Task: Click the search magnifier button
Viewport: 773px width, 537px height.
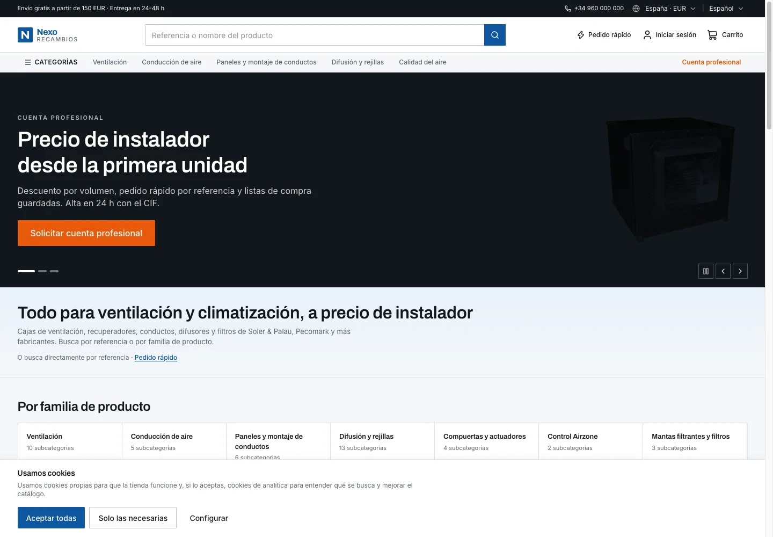Action: 494,35
